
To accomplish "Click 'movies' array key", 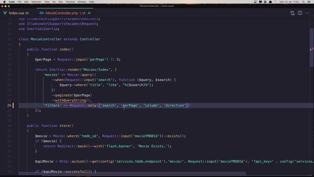I will 51,75.
